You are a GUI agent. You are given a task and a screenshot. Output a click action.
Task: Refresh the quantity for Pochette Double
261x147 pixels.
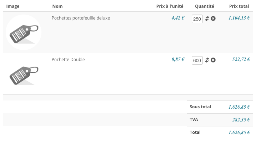207,60
